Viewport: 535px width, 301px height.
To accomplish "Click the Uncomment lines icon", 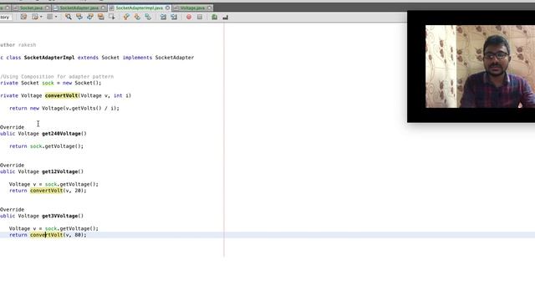I will pyautogui.click(x=225, y=17).
